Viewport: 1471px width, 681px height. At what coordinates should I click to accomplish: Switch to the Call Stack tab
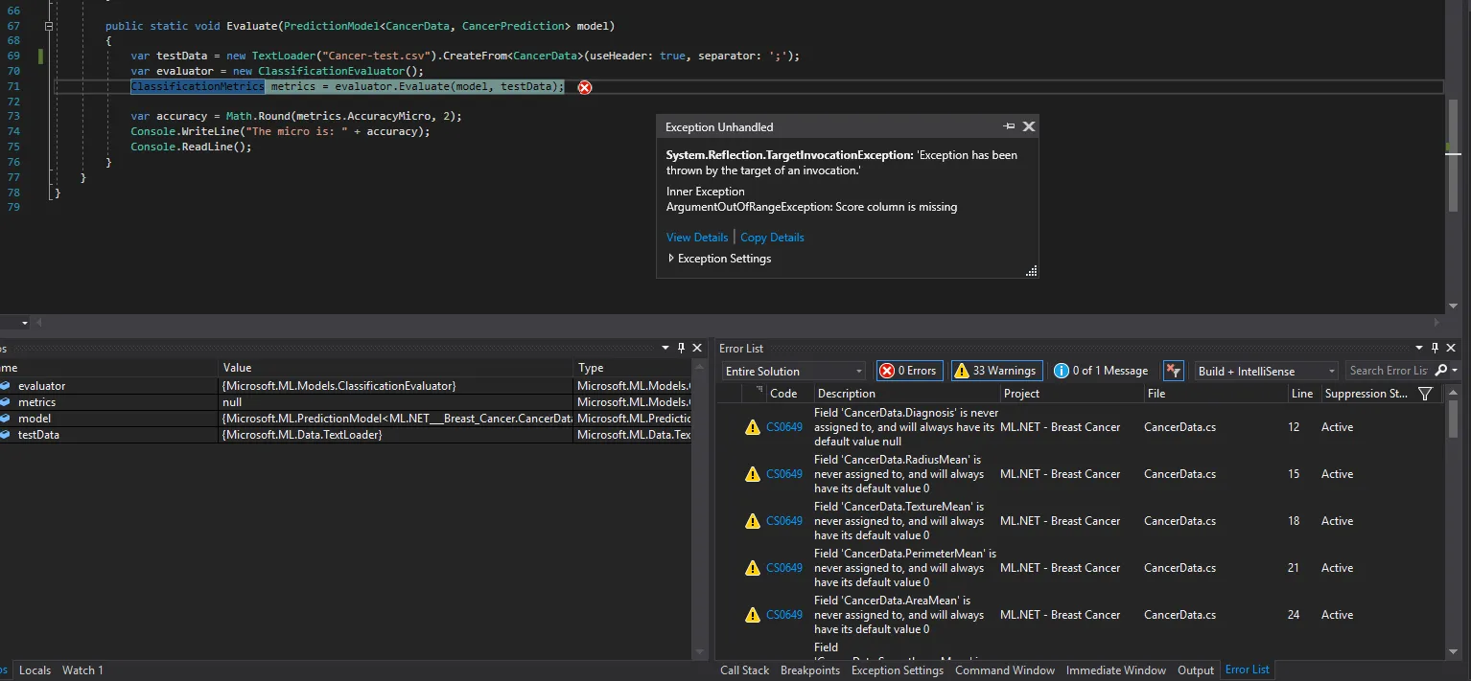(744, 670)
